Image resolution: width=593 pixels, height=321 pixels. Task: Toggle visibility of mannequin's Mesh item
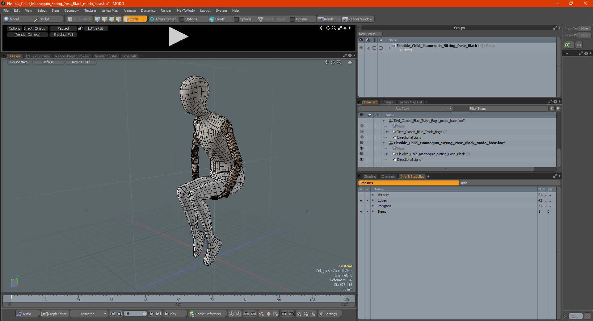pos(362,148)
